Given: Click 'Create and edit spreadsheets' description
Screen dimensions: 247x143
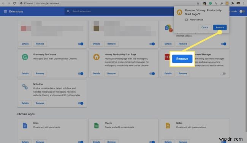Looking at the screenshot, I should click(119, 127).
